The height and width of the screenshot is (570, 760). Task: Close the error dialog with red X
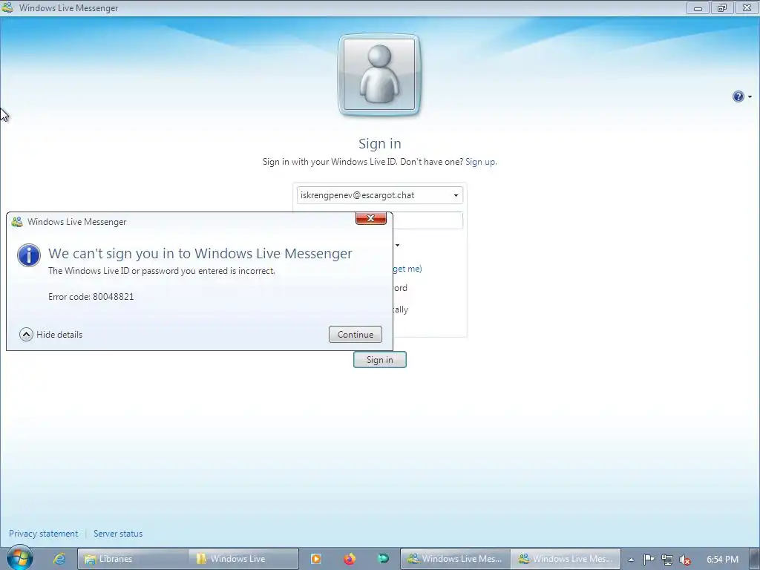pyautogui.click(x=371, y=219)
